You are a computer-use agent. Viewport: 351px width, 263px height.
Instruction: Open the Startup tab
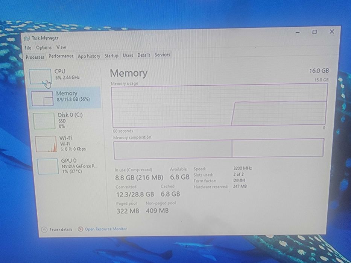point(111,56)
